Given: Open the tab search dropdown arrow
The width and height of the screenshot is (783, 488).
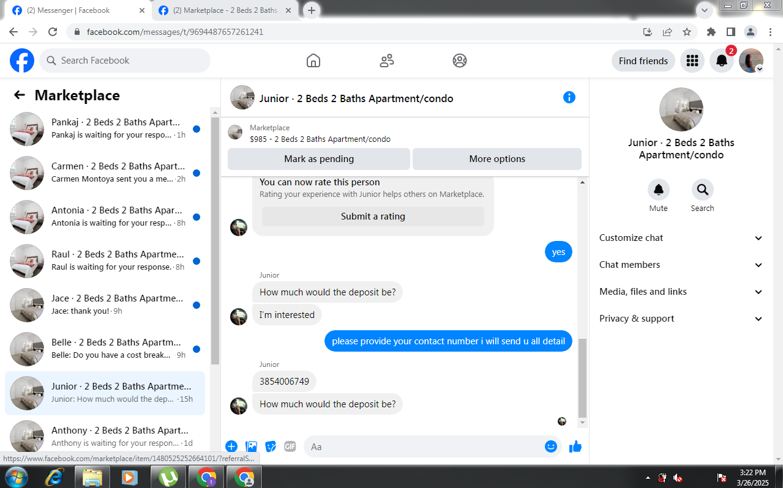Looking at the screenshot, I should click(705, 10).
